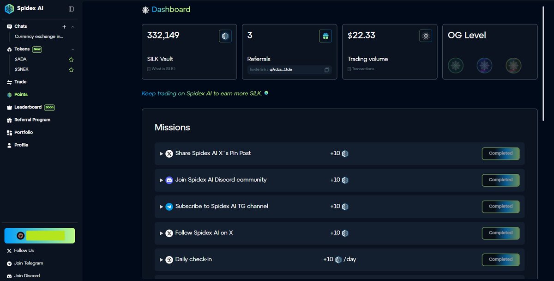
Task: Click the $22.33 trading volume value
Action: click(x=361, y=35)
